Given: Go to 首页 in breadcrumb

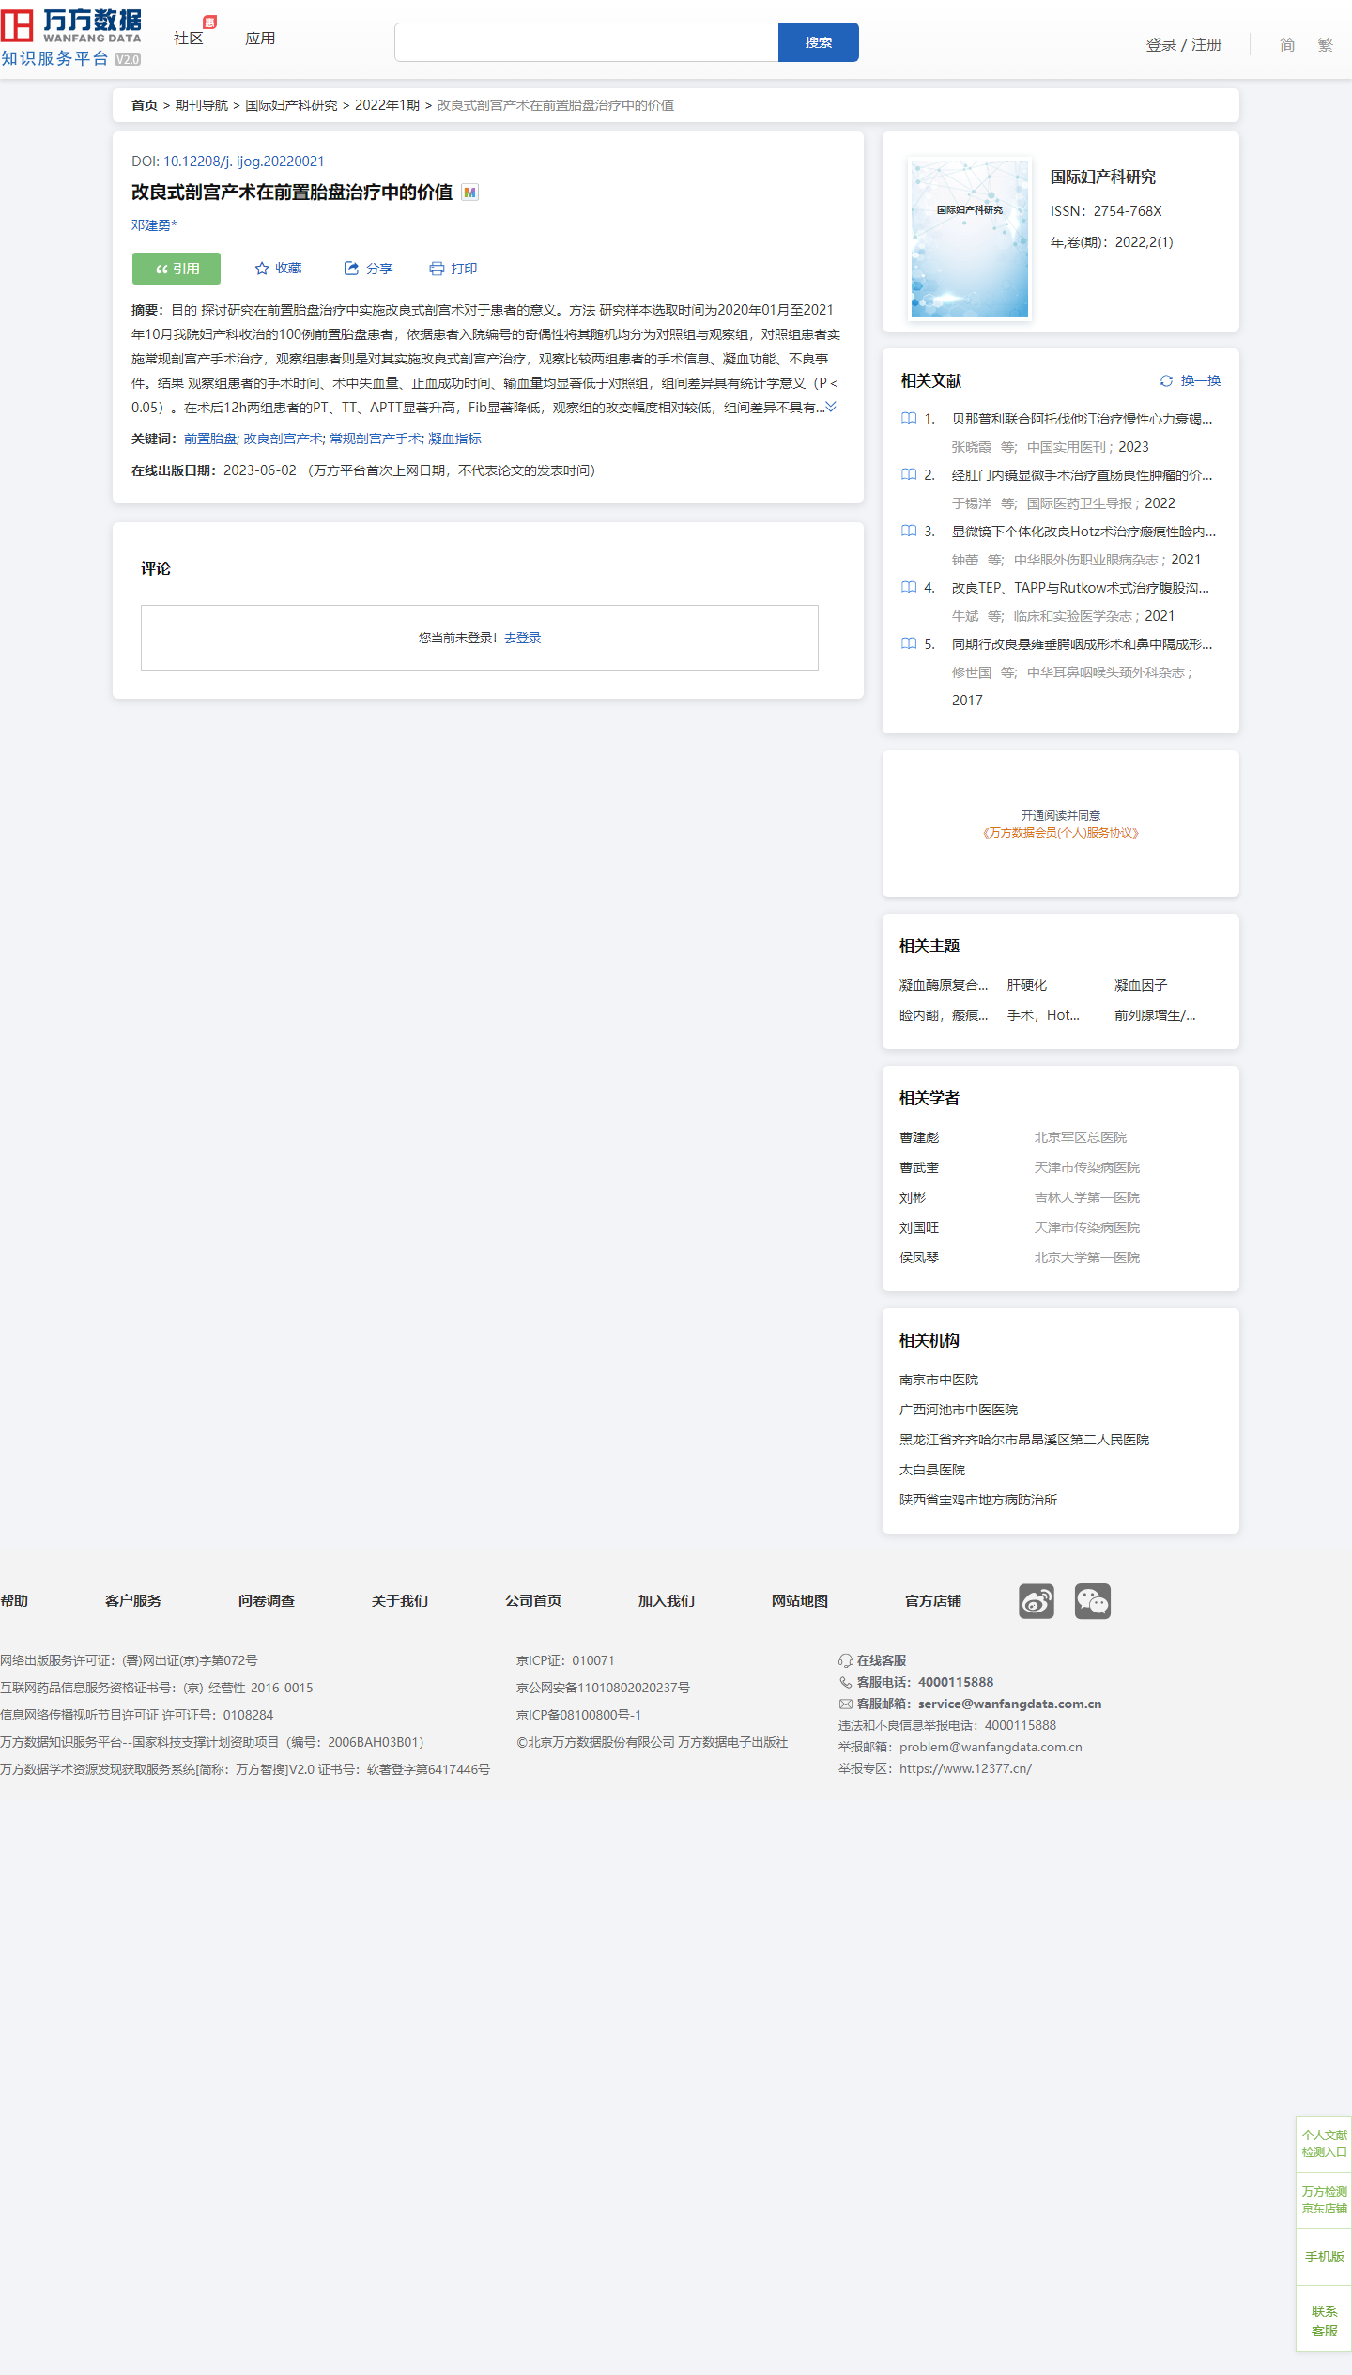Looking at the screenshot, I should 145,105.
